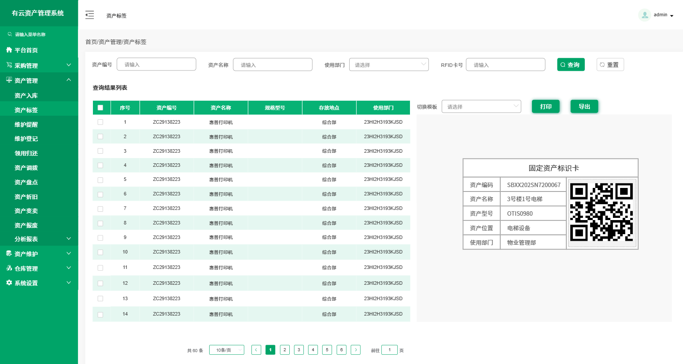Screen dimensions: 683x364
Task: Click the 仓库管理 sidebar icon
Action: [9, 268]
